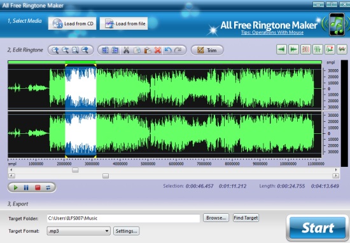Image resolution: width=350 pixels, height=243 pixels.
Task: Toggle loop playback button
Action: [x=48, y=188]
